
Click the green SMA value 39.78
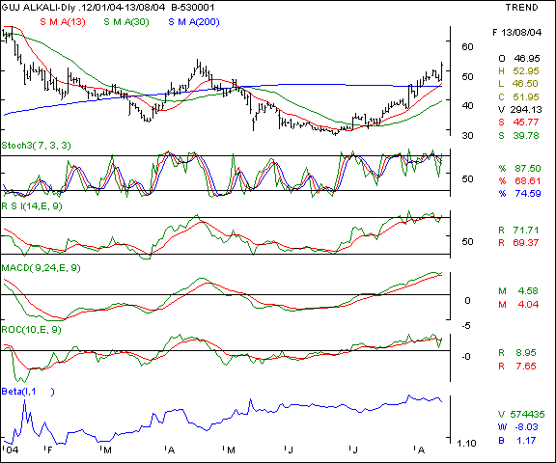tap(526, 136)
